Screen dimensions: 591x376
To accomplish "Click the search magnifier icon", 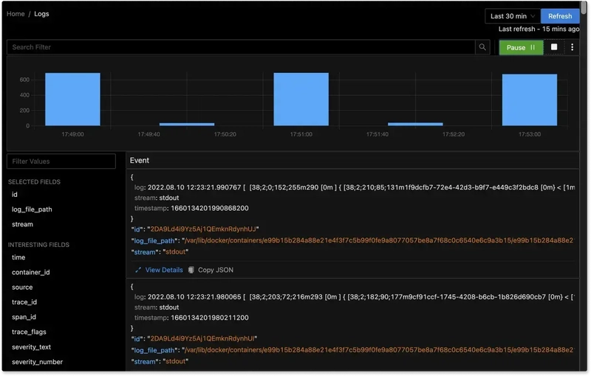I will coord(482,47).
